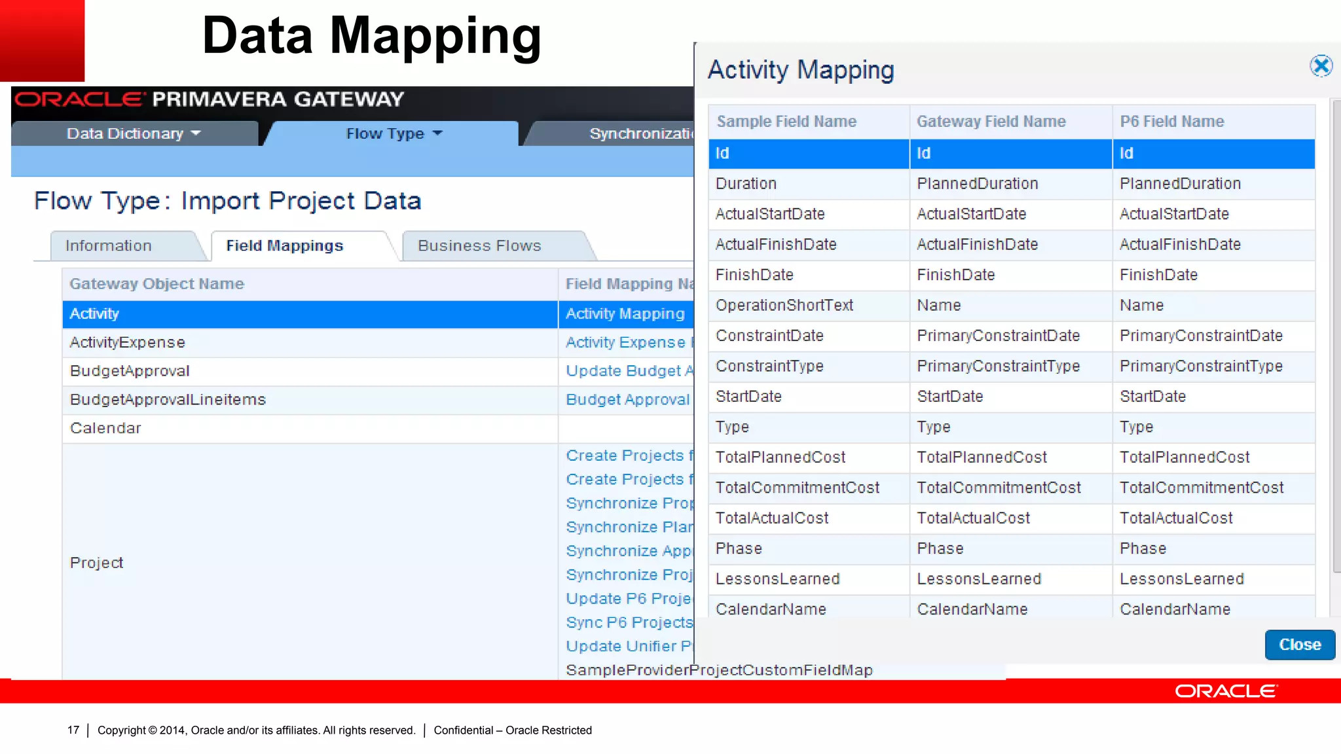Close the Activity Mapping dialog with X icon
The height and width of the screenshot is (754, 1341).
pos(1321,65)
